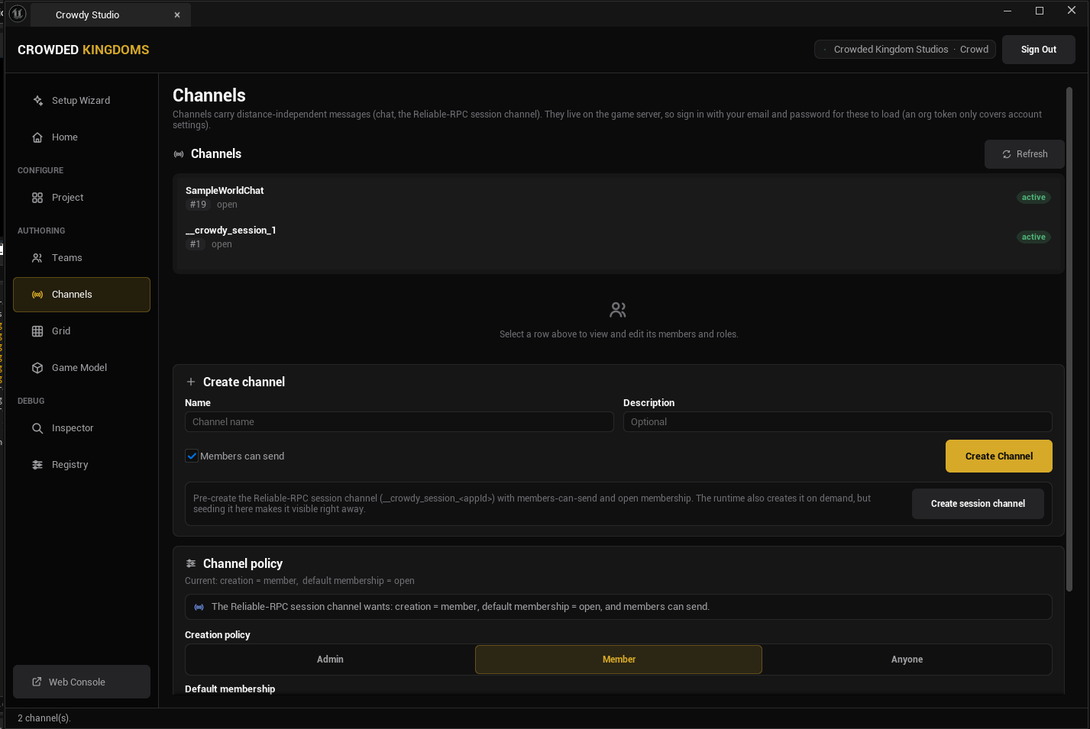Viewport: 1090px width, 729px height.
Task: Minimize the application window
Action: [1008, 11]
